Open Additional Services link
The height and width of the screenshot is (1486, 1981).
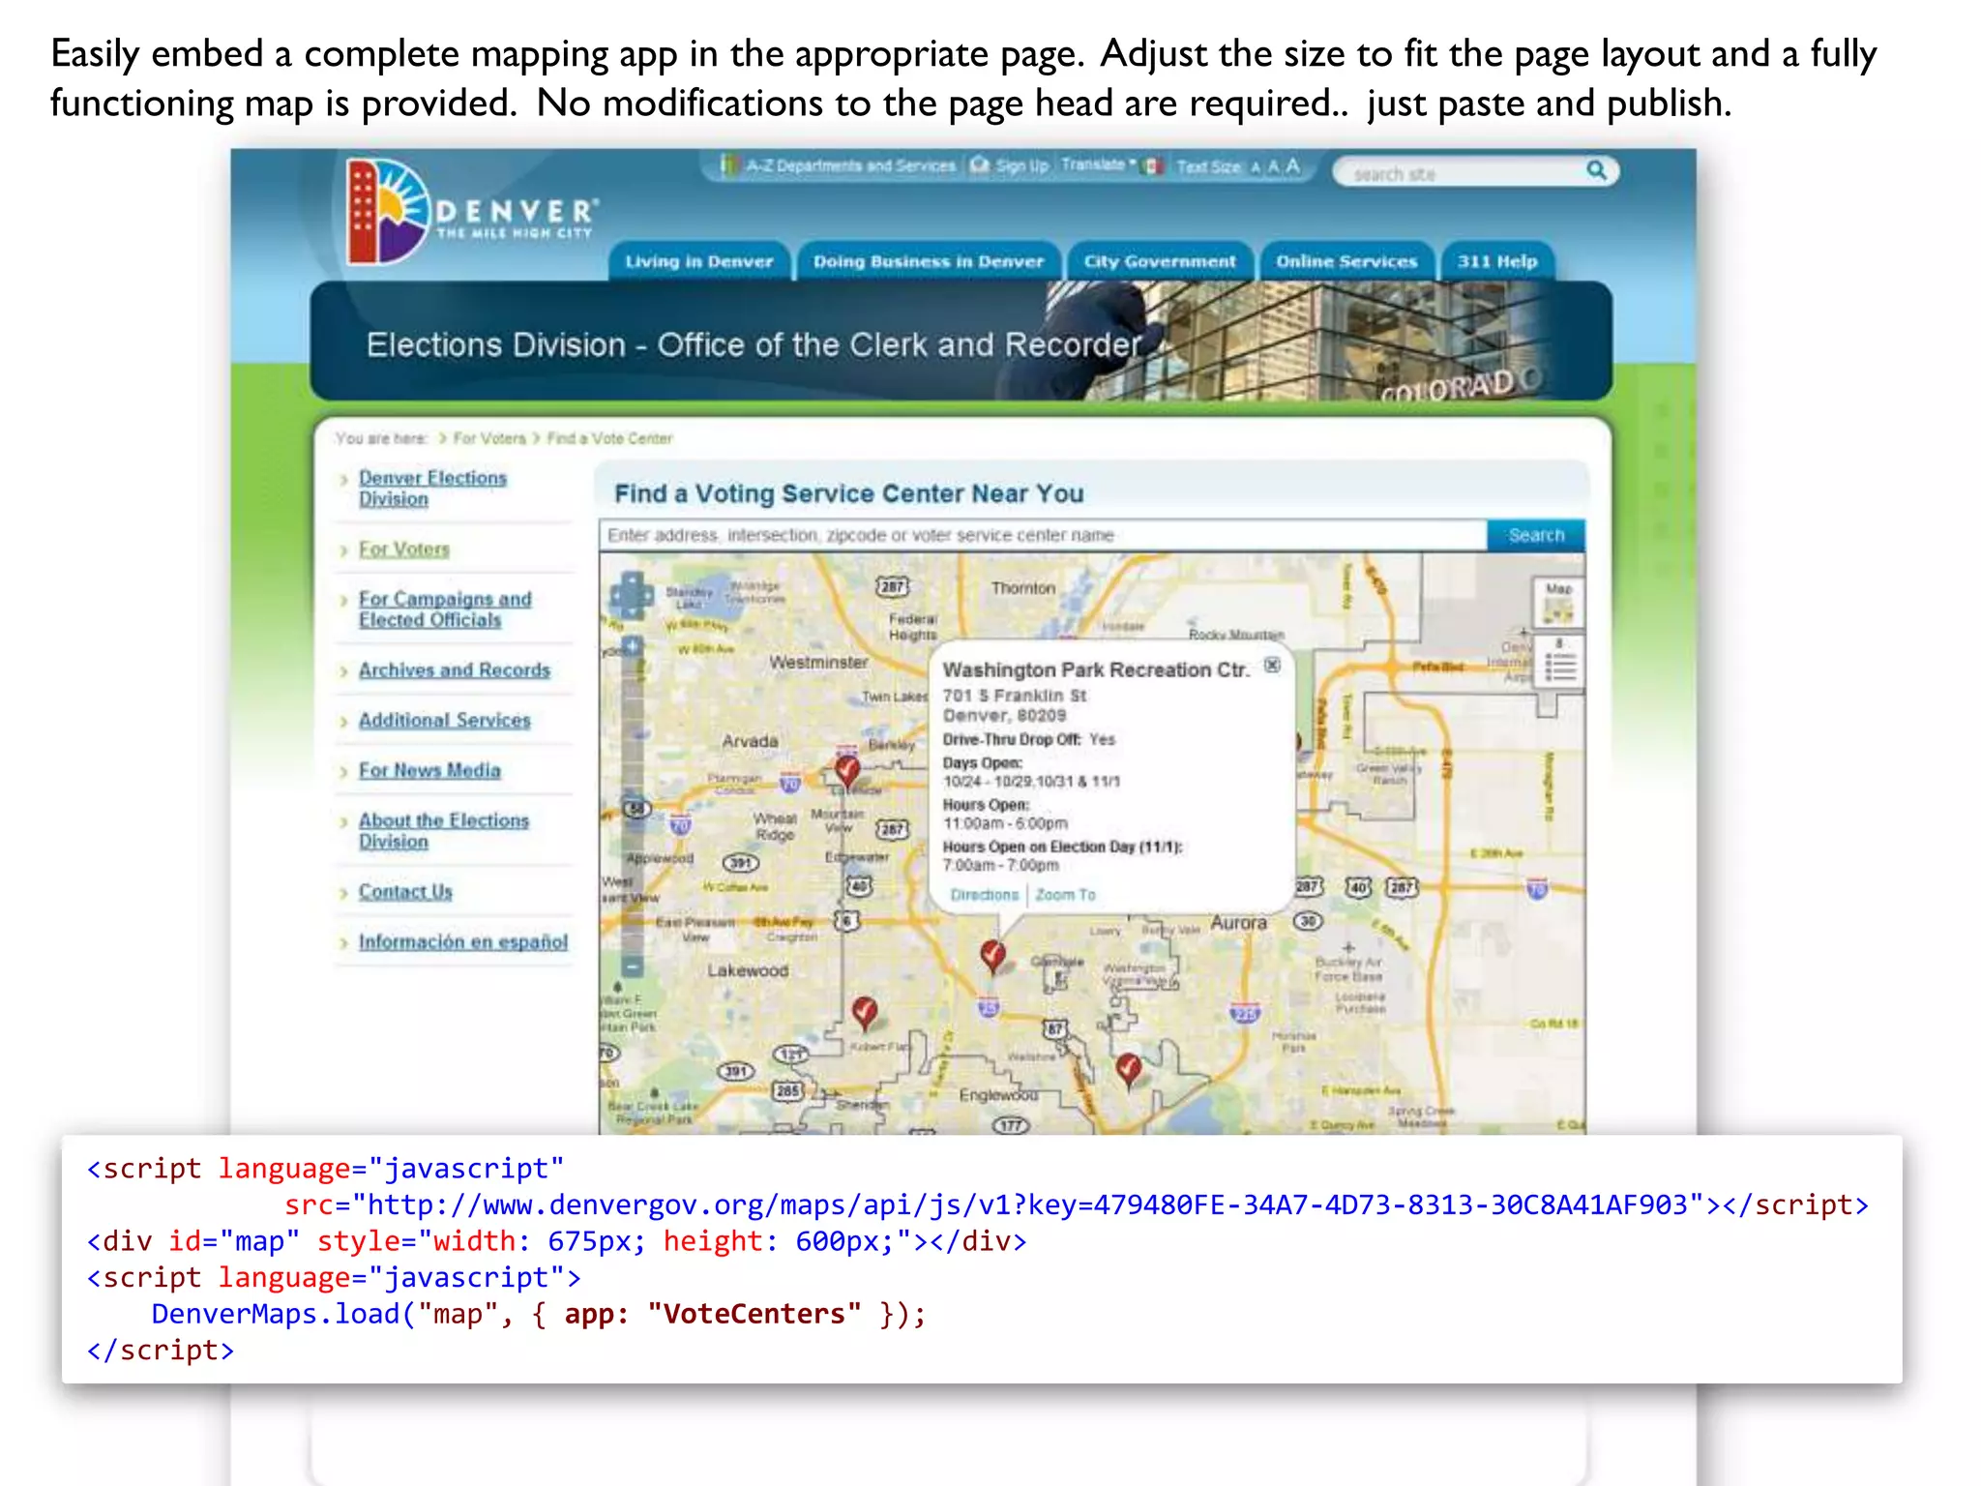pos(444,721)
